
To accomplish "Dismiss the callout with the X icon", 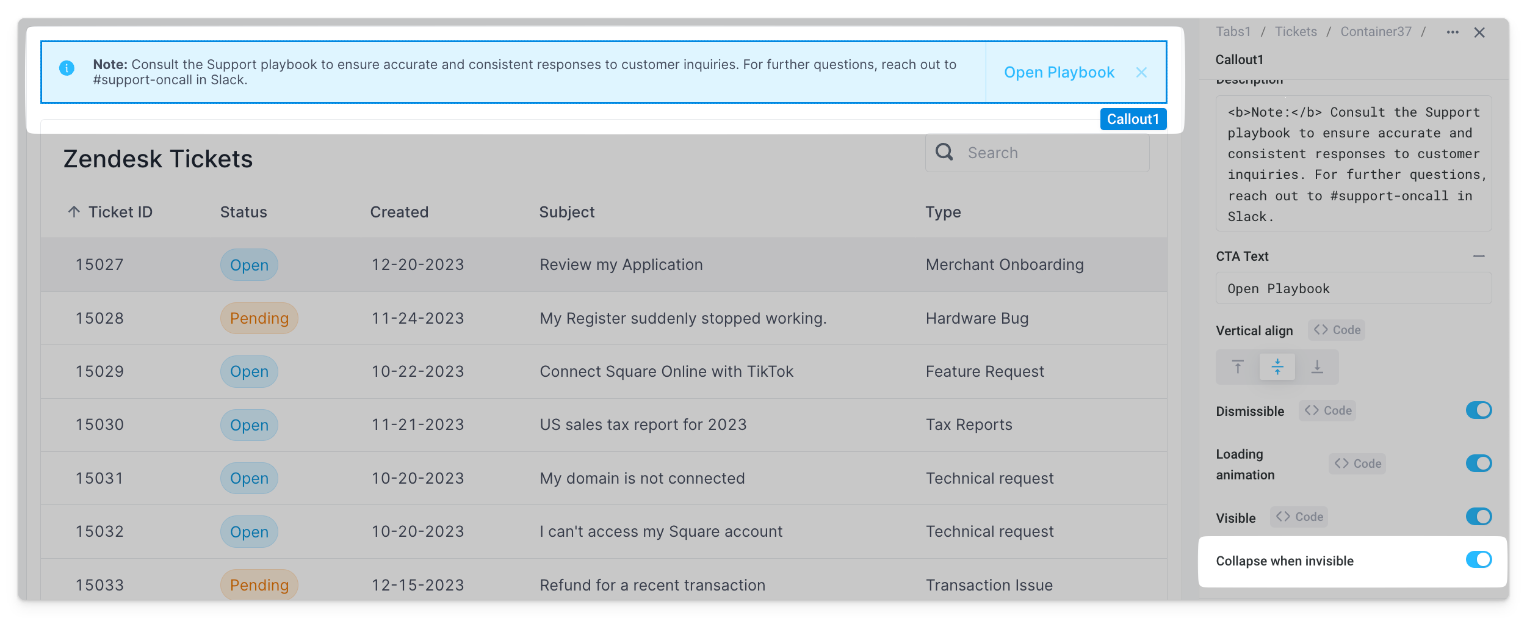I will point(1141,73).
